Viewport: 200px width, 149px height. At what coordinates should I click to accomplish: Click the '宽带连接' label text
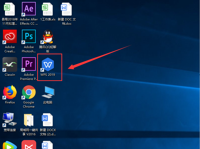pos(10,130)
